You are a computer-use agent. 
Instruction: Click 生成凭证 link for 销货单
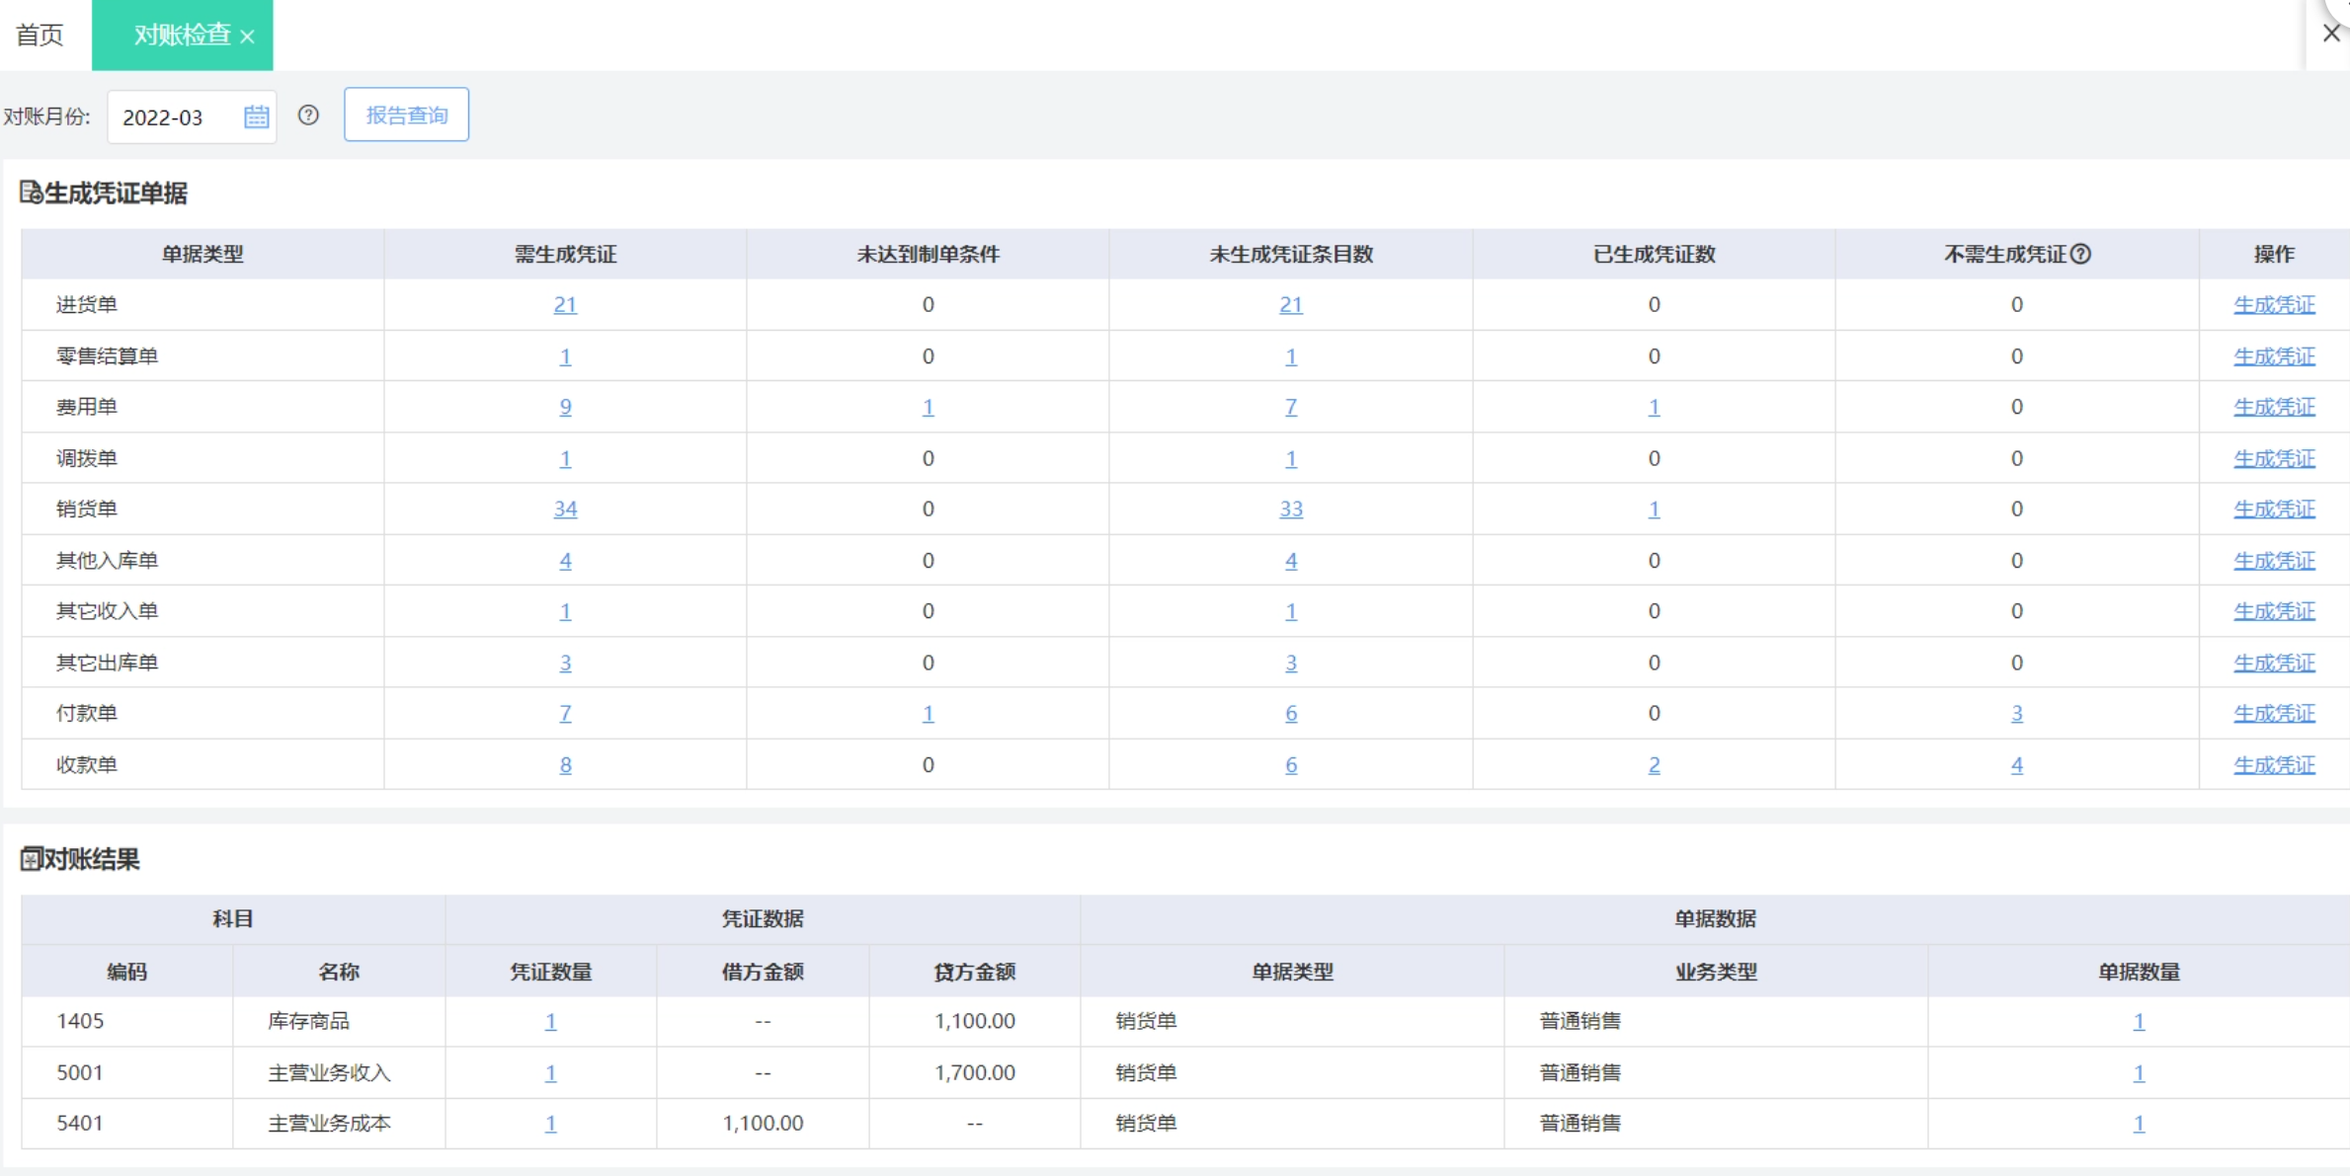click(x=2273, y=510)
